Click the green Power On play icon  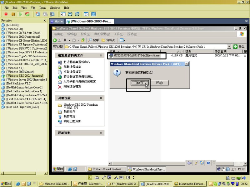(x=20, y=14)
